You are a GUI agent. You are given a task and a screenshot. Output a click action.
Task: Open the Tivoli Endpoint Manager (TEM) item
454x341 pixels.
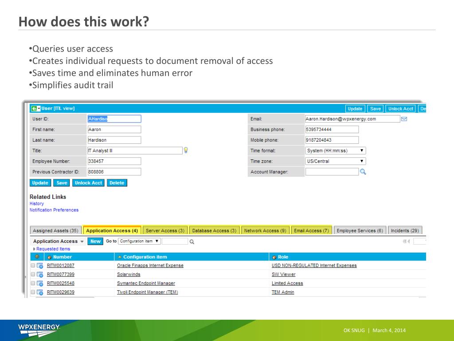click(x=147, y=292)
